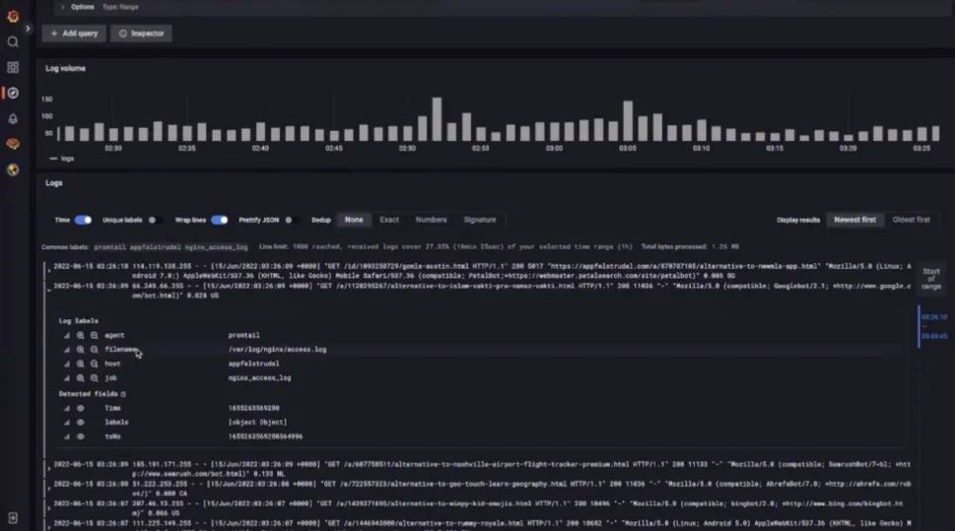Click the globe icon in the sidebar
The height and width of the screenshot is (531, 955).
pyautogui.click(x=13, y=169)
